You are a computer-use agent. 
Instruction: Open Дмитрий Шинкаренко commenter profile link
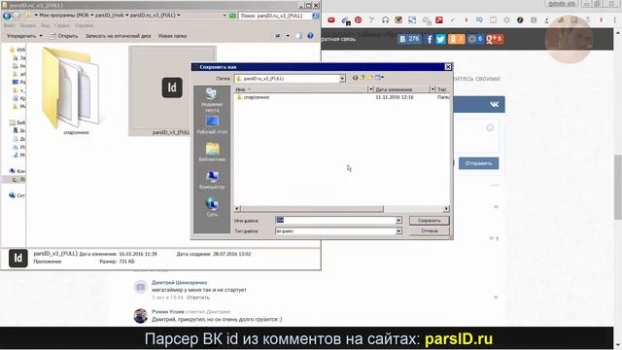pyautogui.click(x=179, y=283)
